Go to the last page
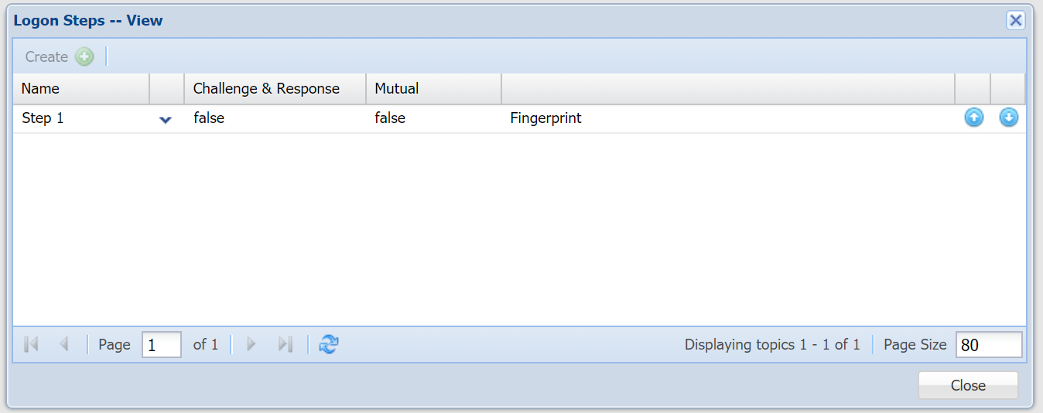 [x=285, y=345]
